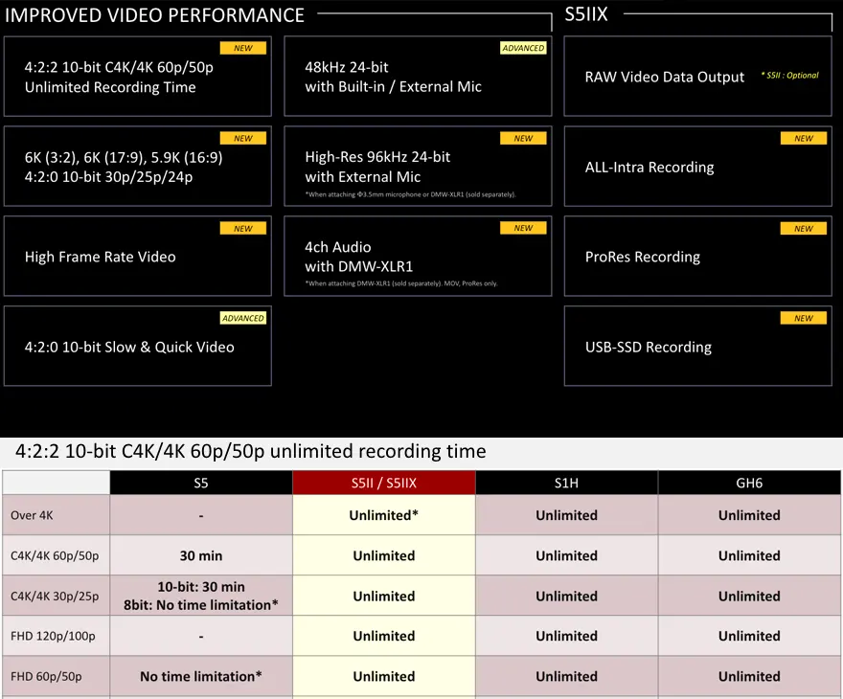Screen dimensions: 843x699
Task: Click S5II 'Unlimited' cell in C4K/4K 60p/50p row
Action: [384, 555]
